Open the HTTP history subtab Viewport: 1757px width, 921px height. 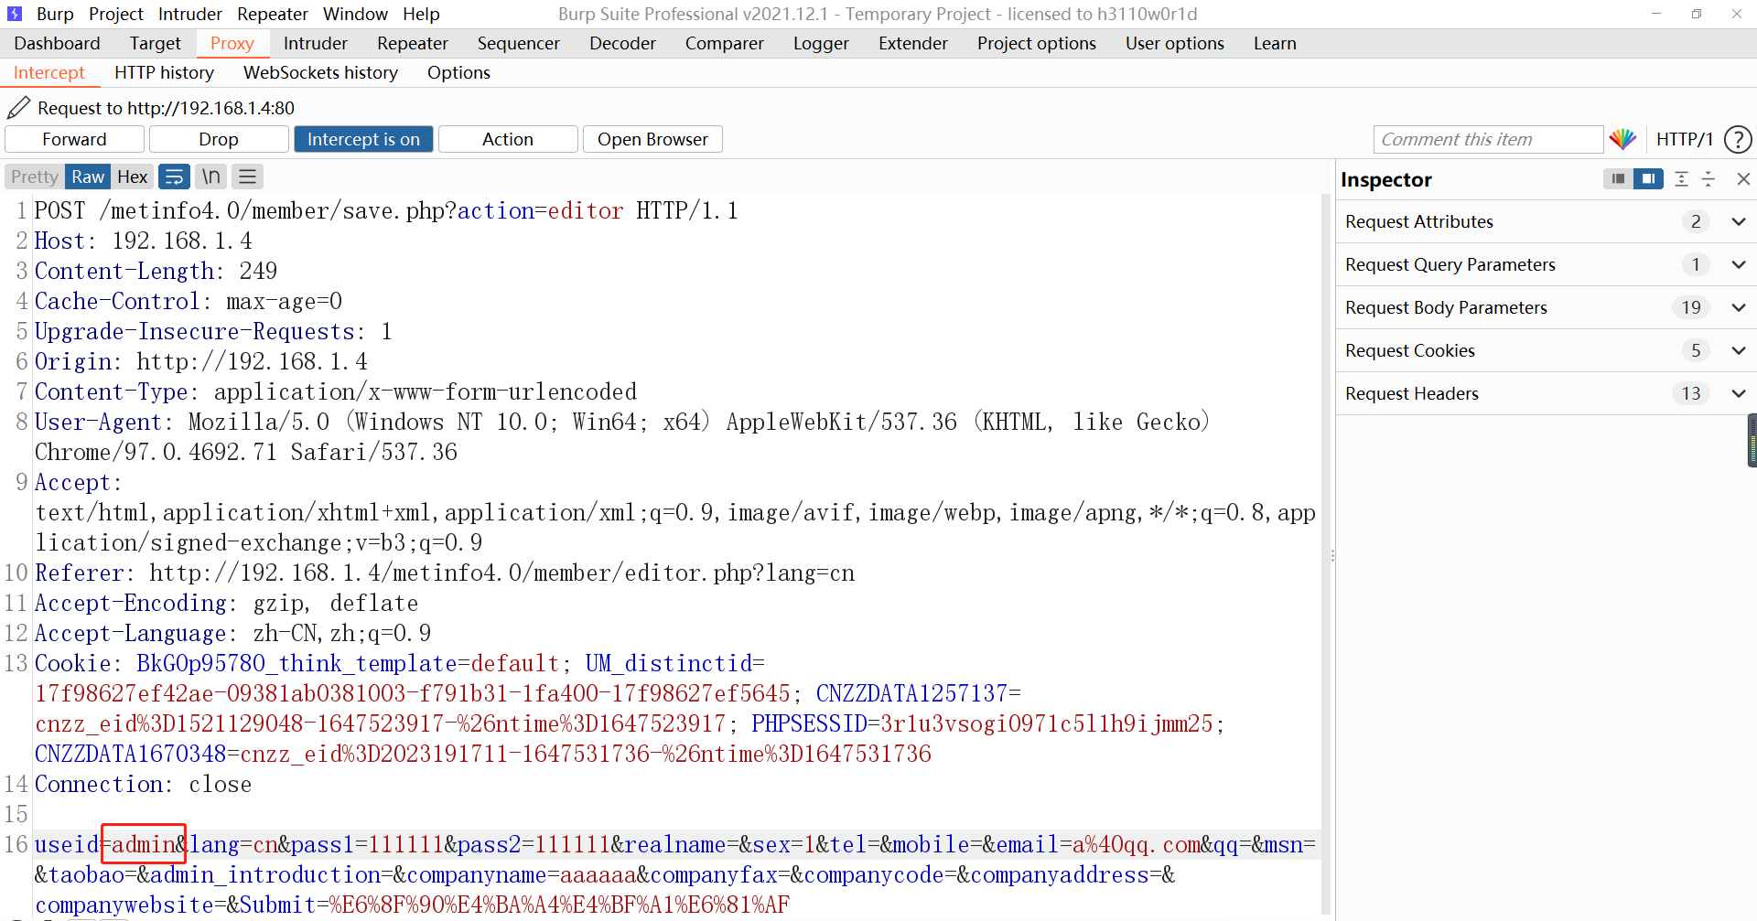point(164,72)
